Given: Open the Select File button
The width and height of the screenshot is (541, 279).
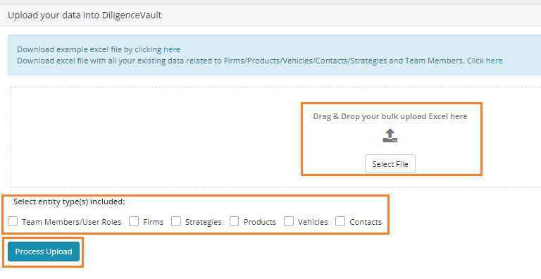Looking at the screenshot, I should tap(390, 164).
